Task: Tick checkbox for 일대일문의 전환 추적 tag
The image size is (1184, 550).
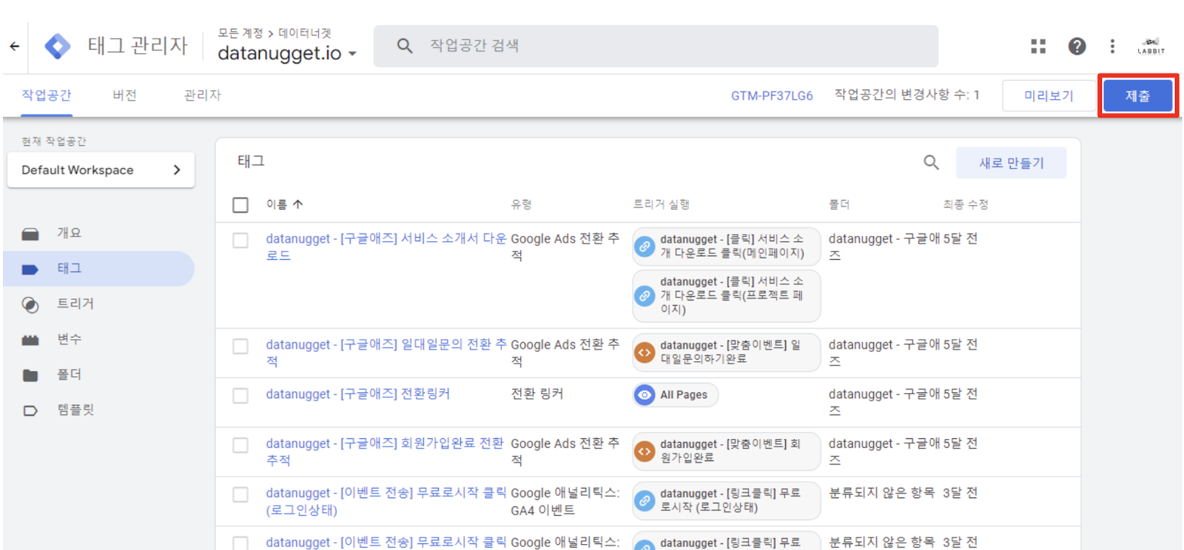Action: coord(240,346)
